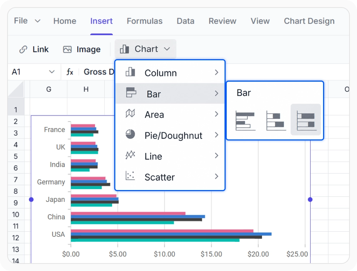
Task: Select column H header
Action: [86, 90]
